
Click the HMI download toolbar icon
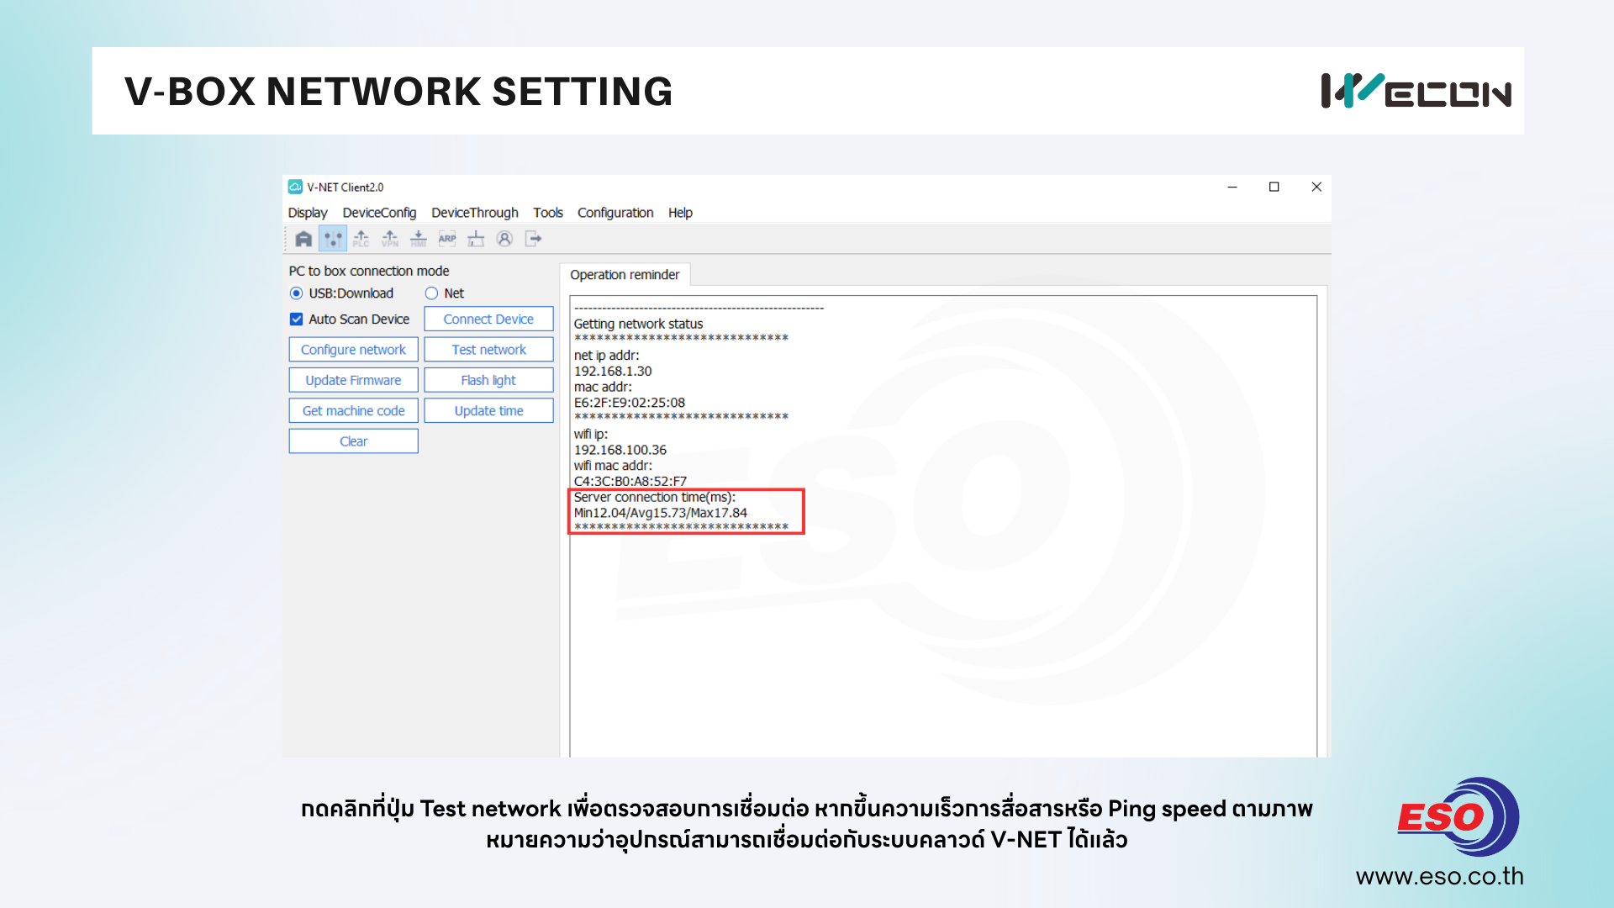pos(419,240)
